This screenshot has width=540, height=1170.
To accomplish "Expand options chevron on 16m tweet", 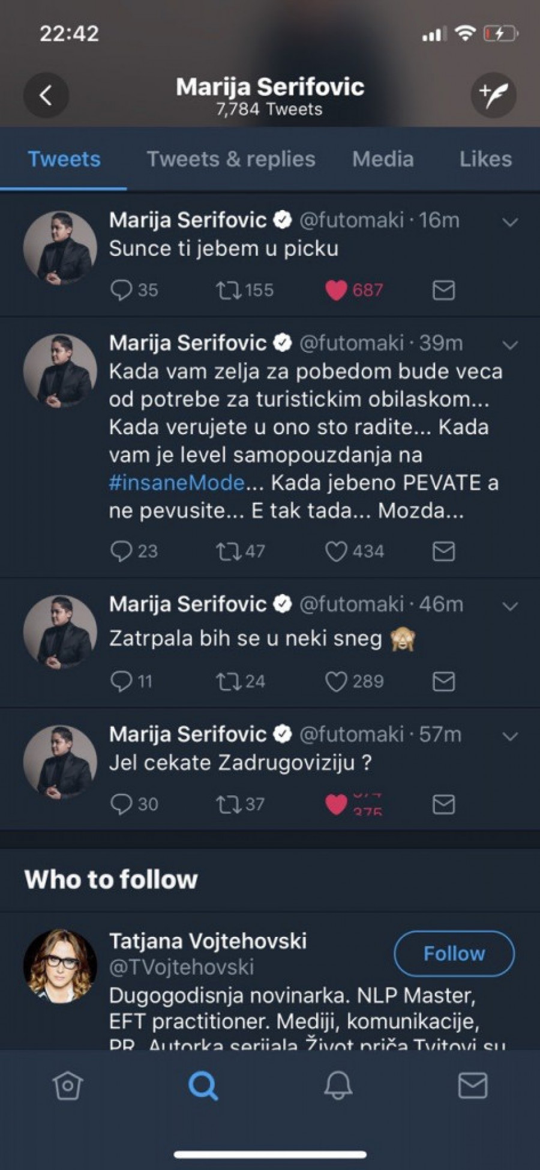I will 509,222.
